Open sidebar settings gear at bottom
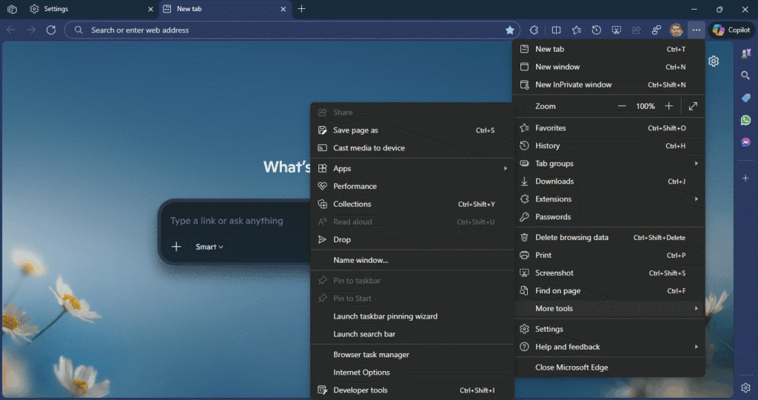The image size is (758, 400). click(x=745, y=387)
